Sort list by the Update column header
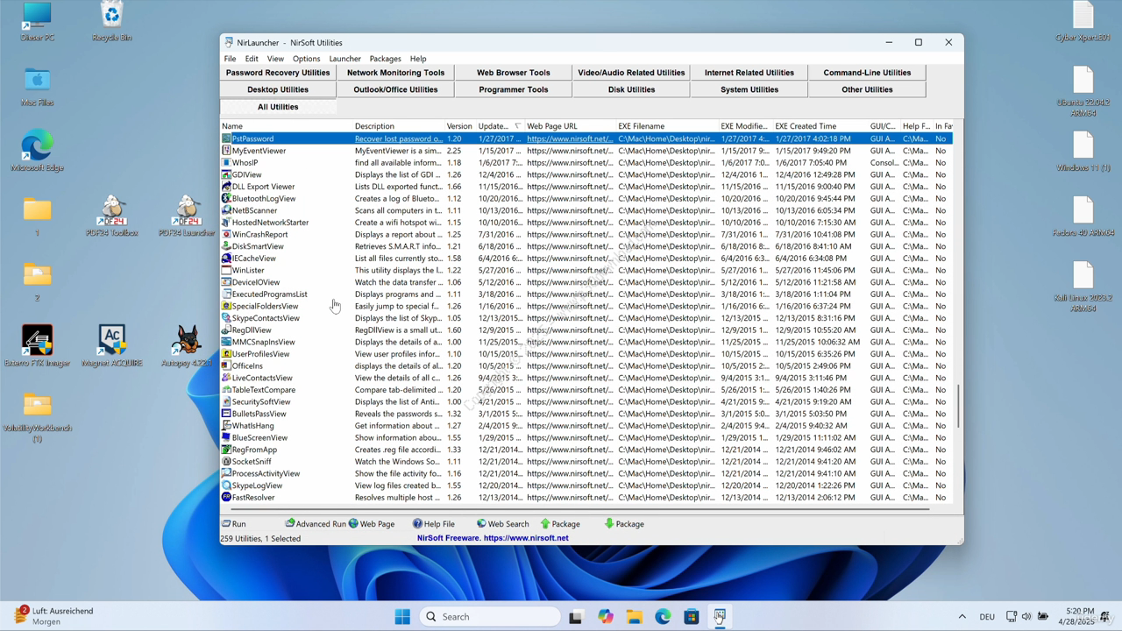Viewport: 1122px width, 631px height. pyautogui.click(x=500, y=126)
